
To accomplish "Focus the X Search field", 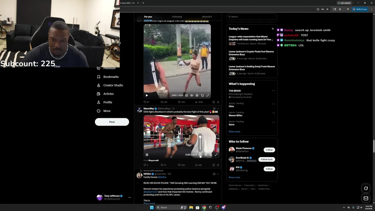I will point(252,17).
